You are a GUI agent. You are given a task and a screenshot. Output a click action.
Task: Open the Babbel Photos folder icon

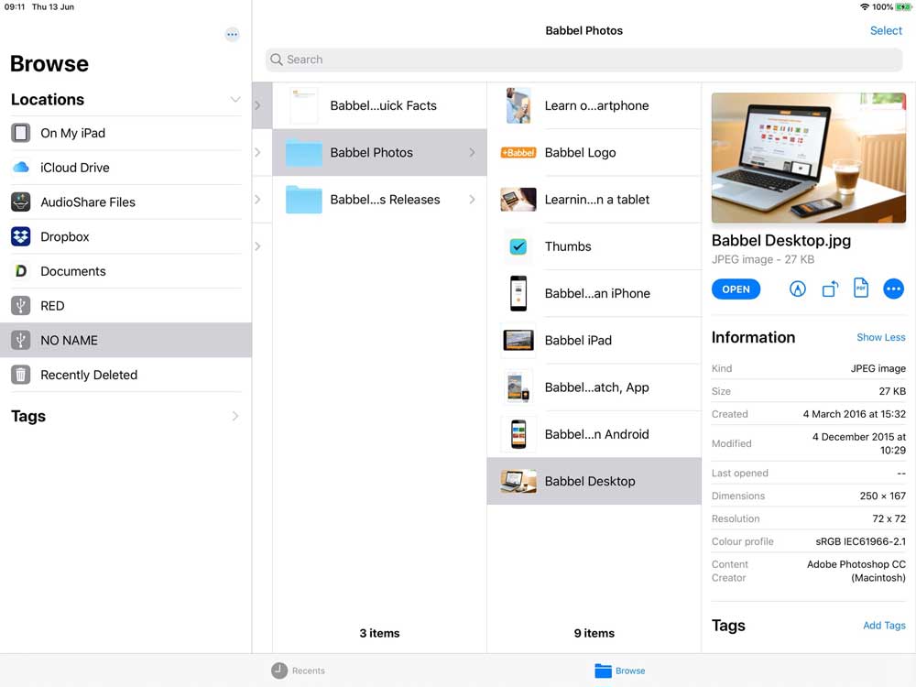click(304, 152)
